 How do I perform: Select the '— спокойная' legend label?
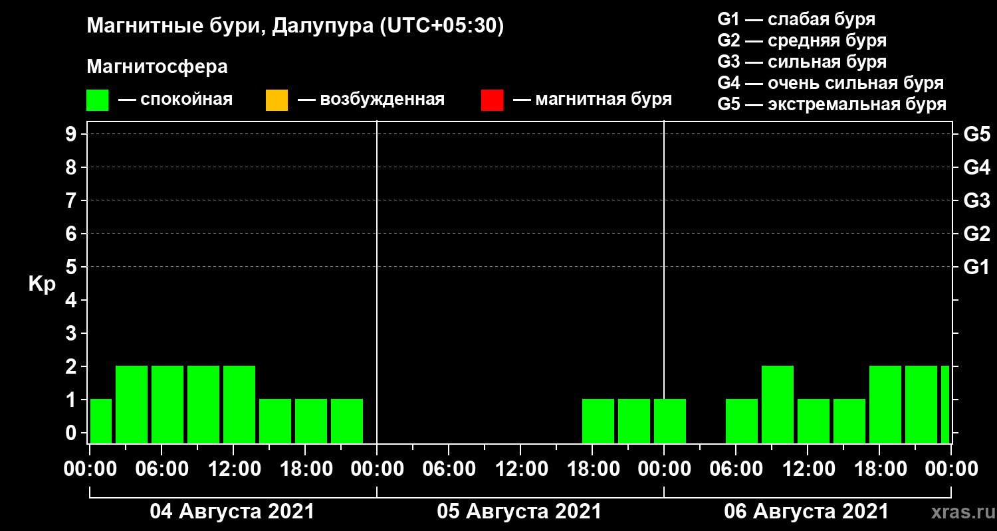coord(175,100)
